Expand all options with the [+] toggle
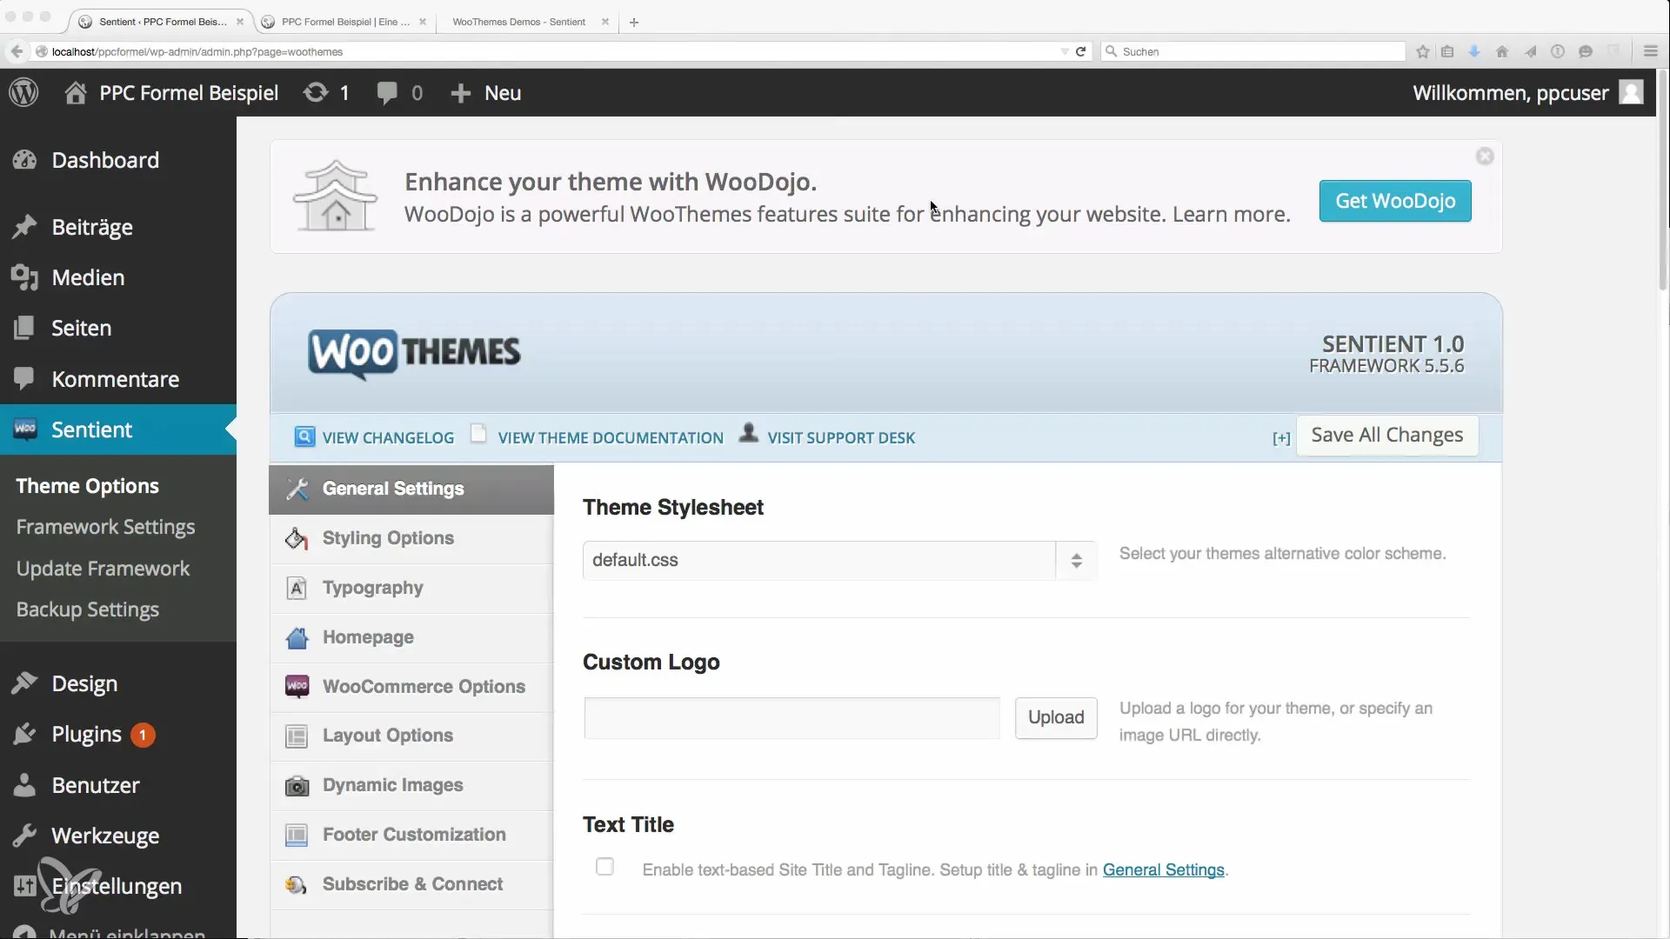This screenshot has width=1670, height=939. [1281, 438]
